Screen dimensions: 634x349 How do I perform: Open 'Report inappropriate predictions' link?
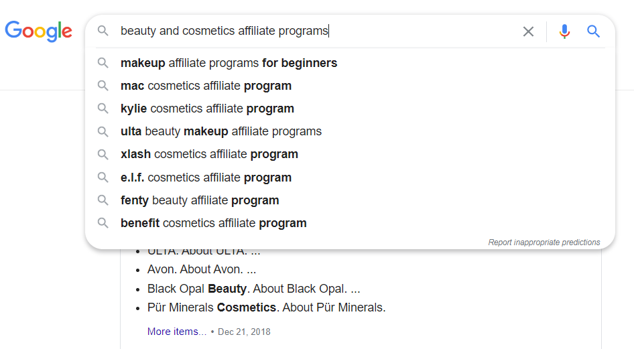click(544, 242)
